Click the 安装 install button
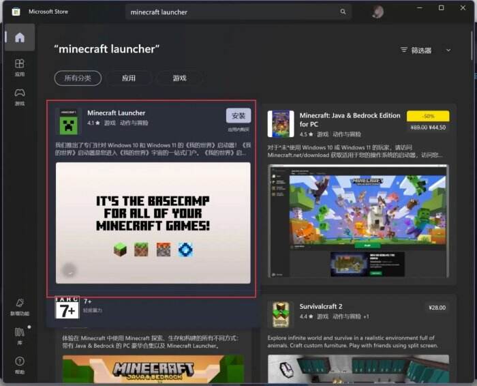Image resolution: width=477 pixels, height=386 pixels. click(x=238, y=116)
